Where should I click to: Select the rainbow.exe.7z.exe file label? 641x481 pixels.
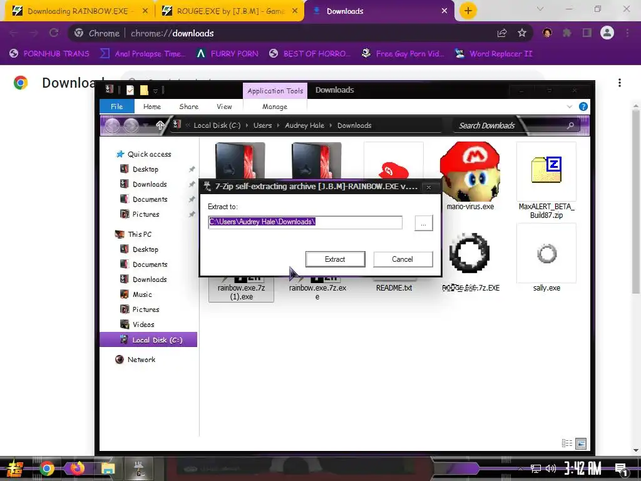point(317,292)
